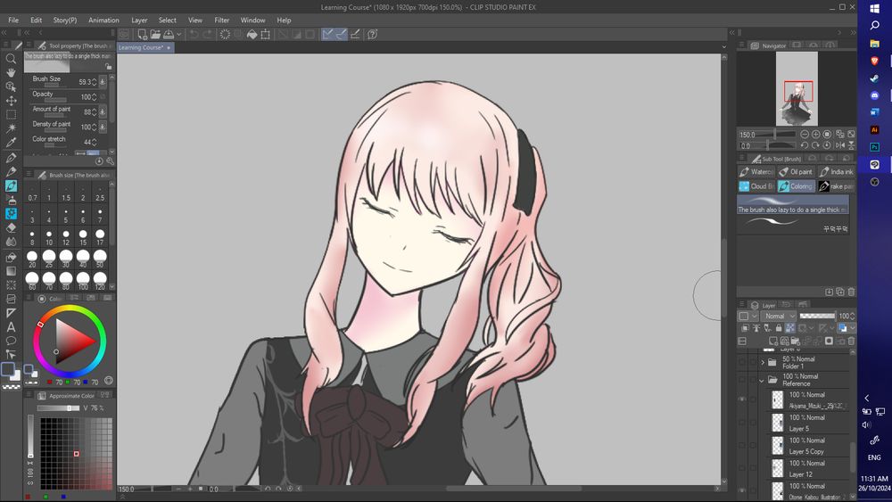The height and width of the screenshot is (502, 892).
Task: Click the New file toolbar icon
Action: 142,34
